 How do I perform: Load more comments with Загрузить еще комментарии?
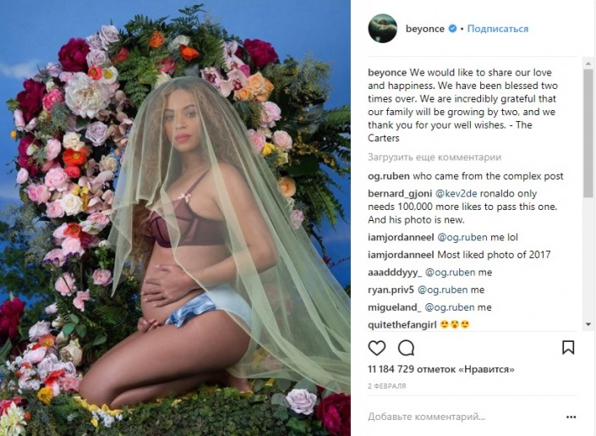pos(435,157)
